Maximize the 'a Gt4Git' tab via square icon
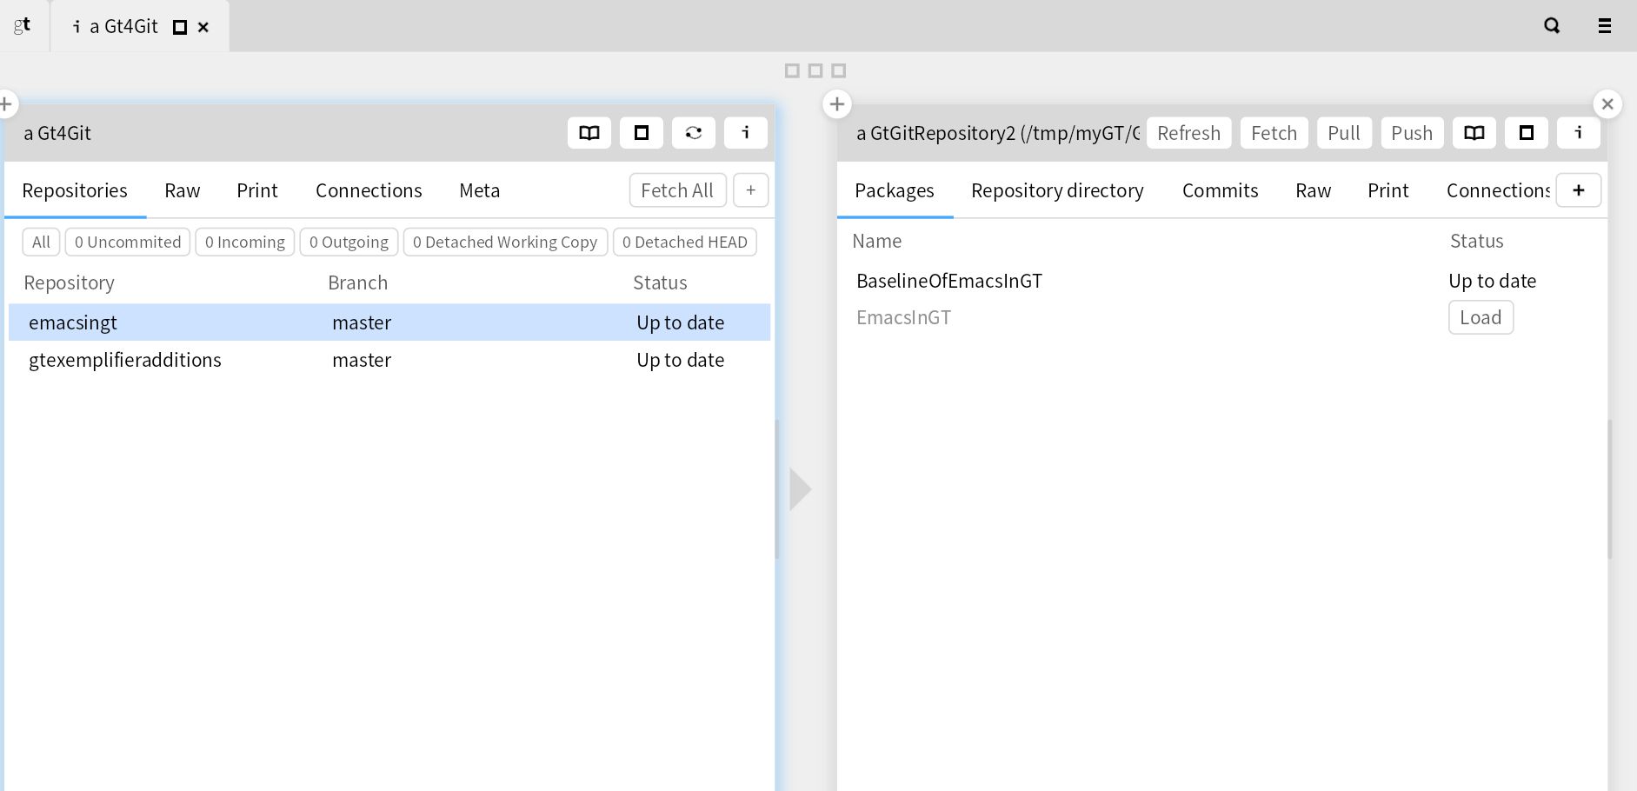The width and height of the screenshot is (1637, 791). pyautogui.click(x=180, y=27)
